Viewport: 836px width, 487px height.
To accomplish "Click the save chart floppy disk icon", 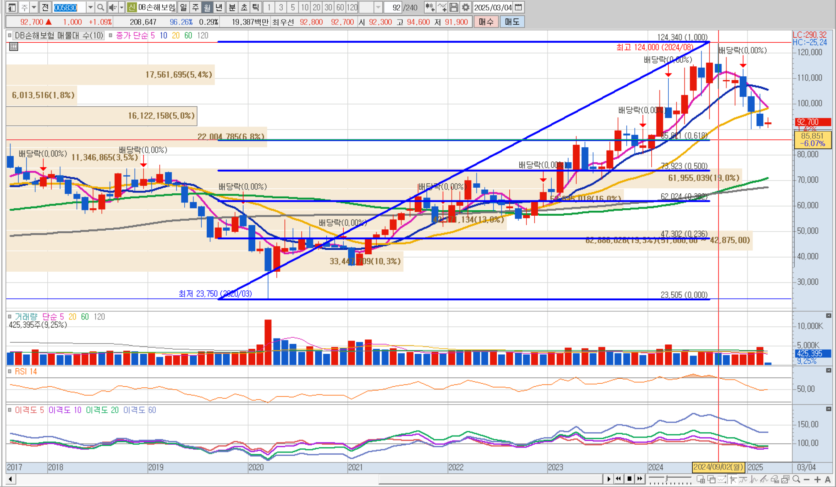I will pos(454,7).
